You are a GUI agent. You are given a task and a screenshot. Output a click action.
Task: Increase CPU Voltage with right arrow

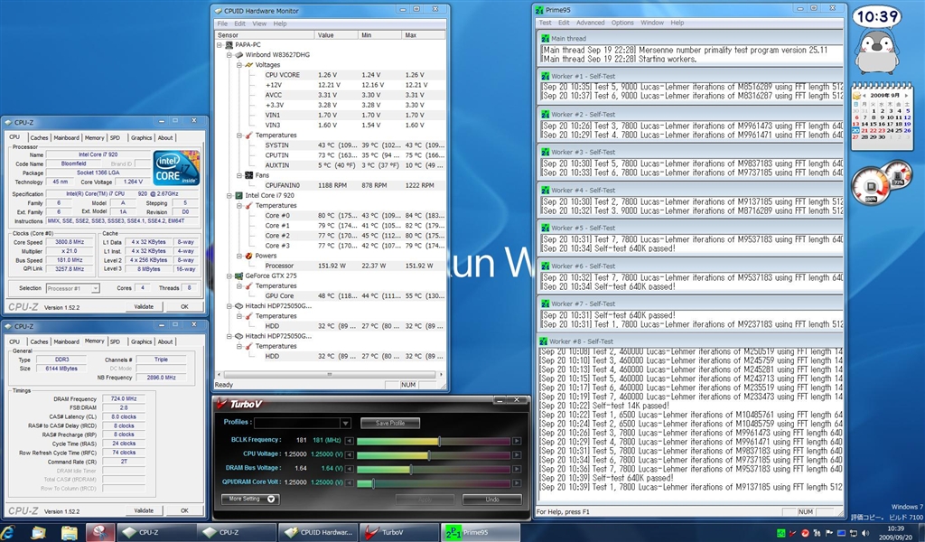click(517, 455)
